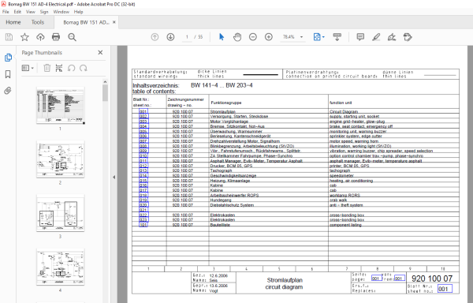Add the document to starred files
Image resolution: width=473 pixels, height=303 pixels.
point(24,37)
